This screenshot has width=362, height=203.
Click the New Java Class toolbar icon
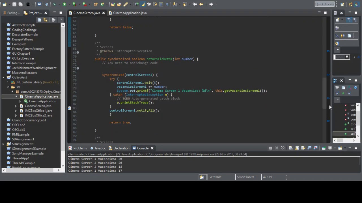pyautogui.click(x=102, y=4)
